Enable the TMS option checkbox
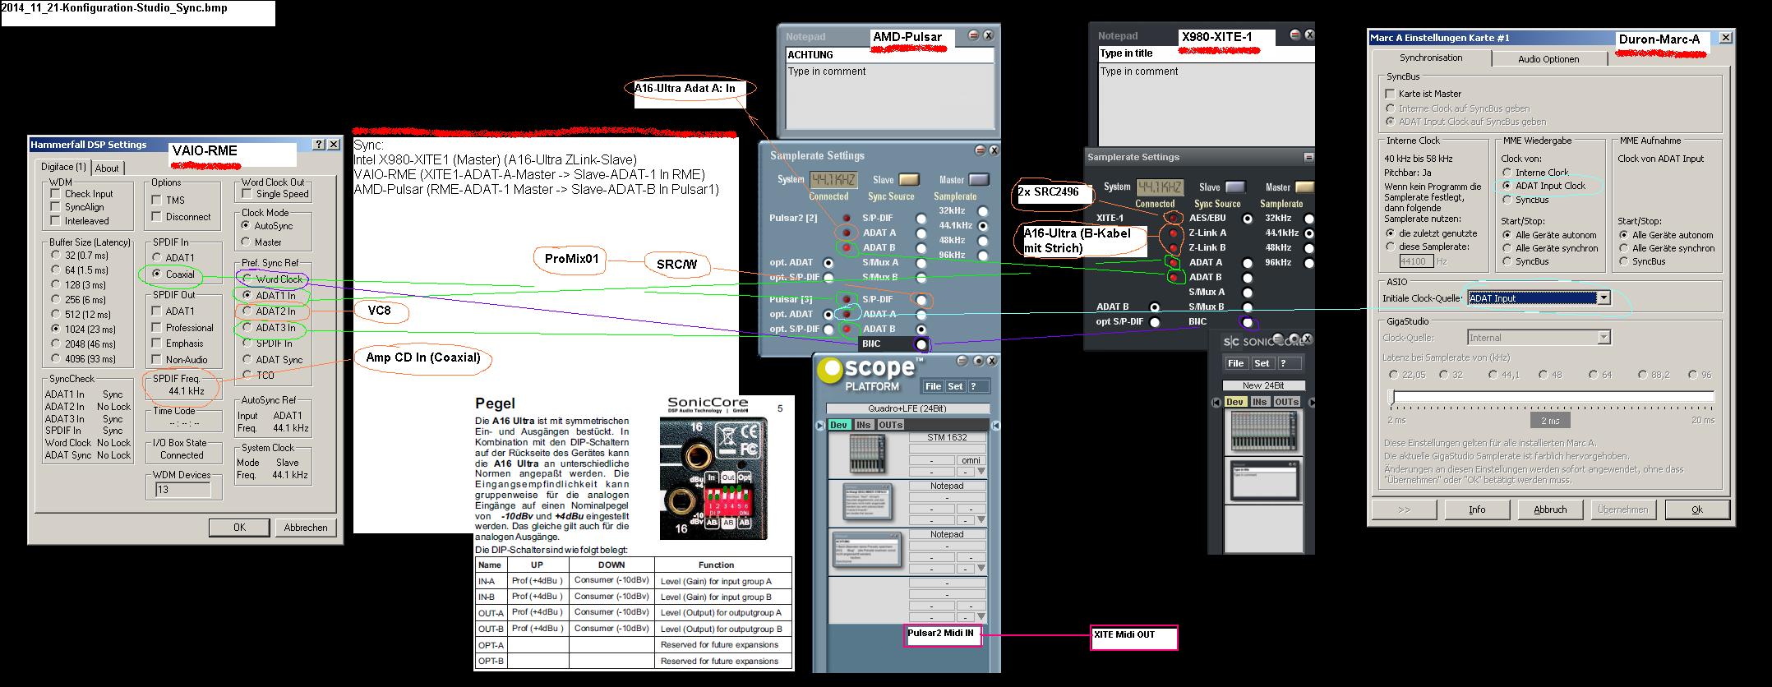This screenshot has width=1772, height=687. pos(157,200)
